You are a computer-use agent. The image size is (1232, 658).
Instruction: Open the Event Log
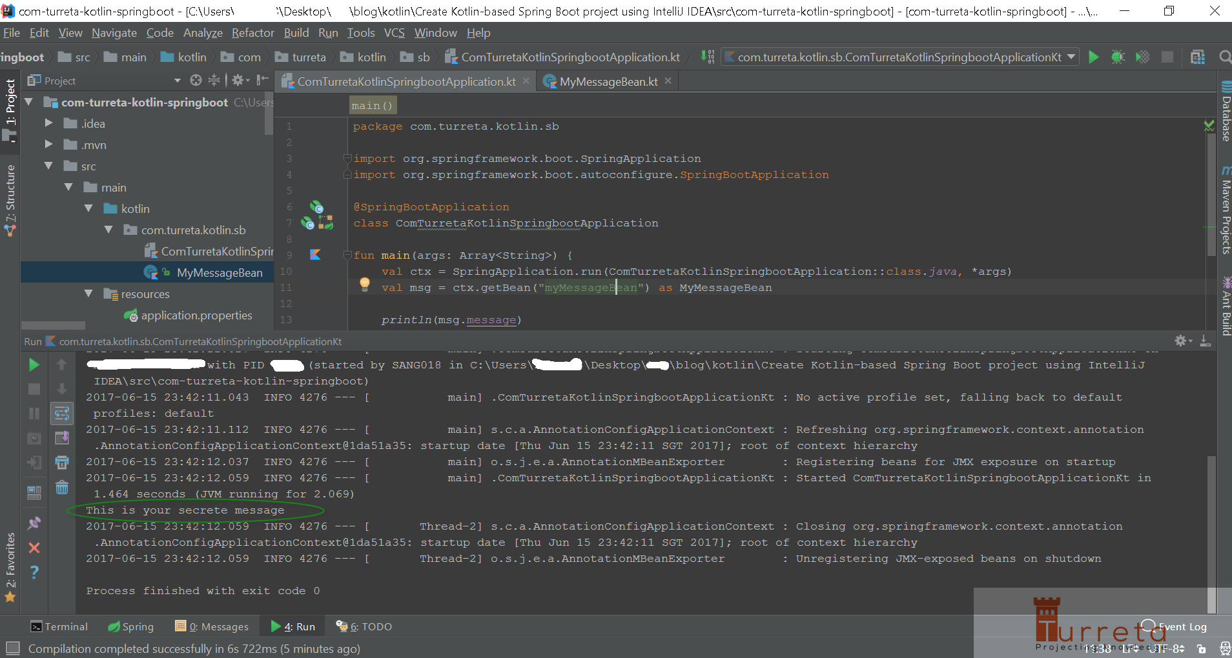click(x=1175, y=626)
